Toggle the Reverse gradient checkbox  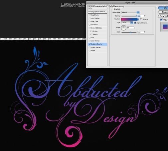(x=141, y=19)
